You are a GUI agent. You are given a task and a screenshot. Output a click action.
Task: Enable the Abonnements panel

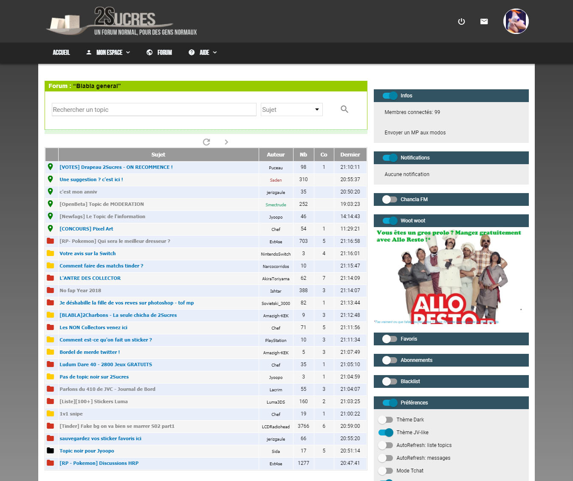point(390,360)
